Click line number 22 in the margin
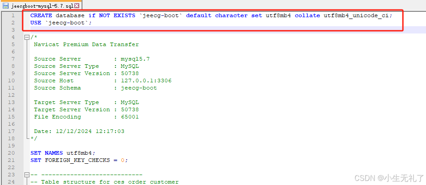The image size is (426, 185). tap(11, 168)
